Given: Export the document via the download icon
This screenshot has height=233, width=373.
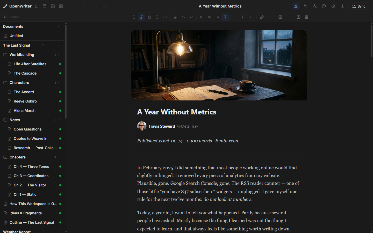Looking at the screenshot, I should click(x=342, y=6).
